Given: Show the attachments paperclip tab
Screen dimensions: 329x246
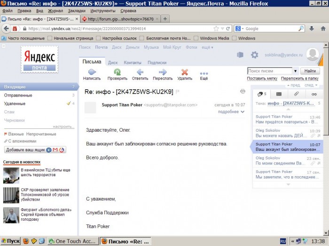Looking at the screenshot, I should tap(296, 94).
